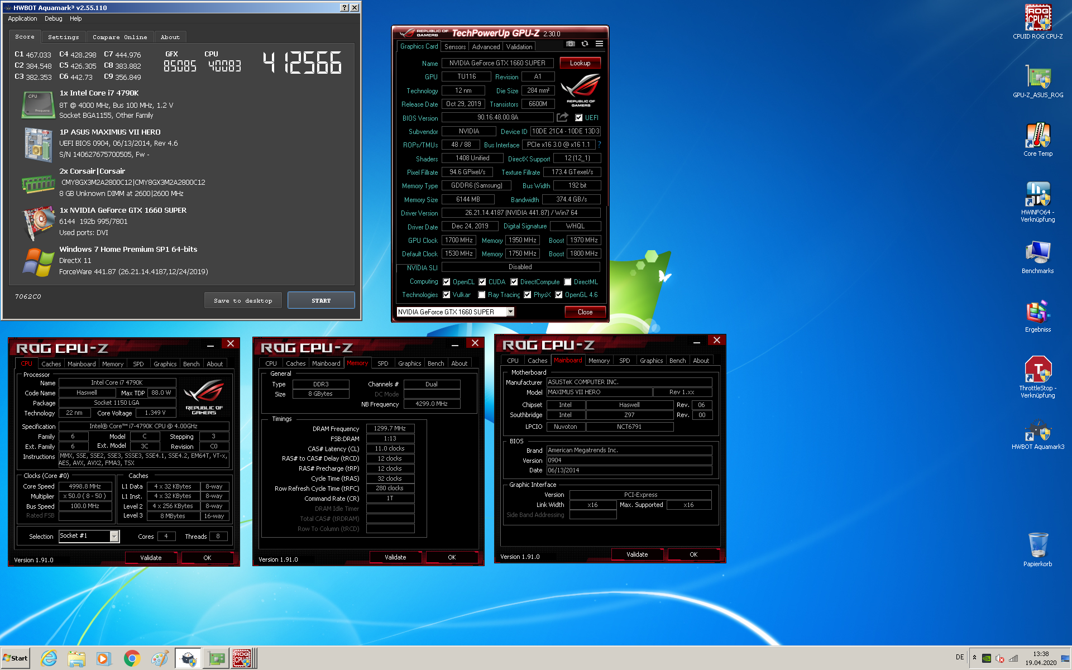Toggle the Ray Tracing checkbox
1072x670 pixels.
point(481,295)
